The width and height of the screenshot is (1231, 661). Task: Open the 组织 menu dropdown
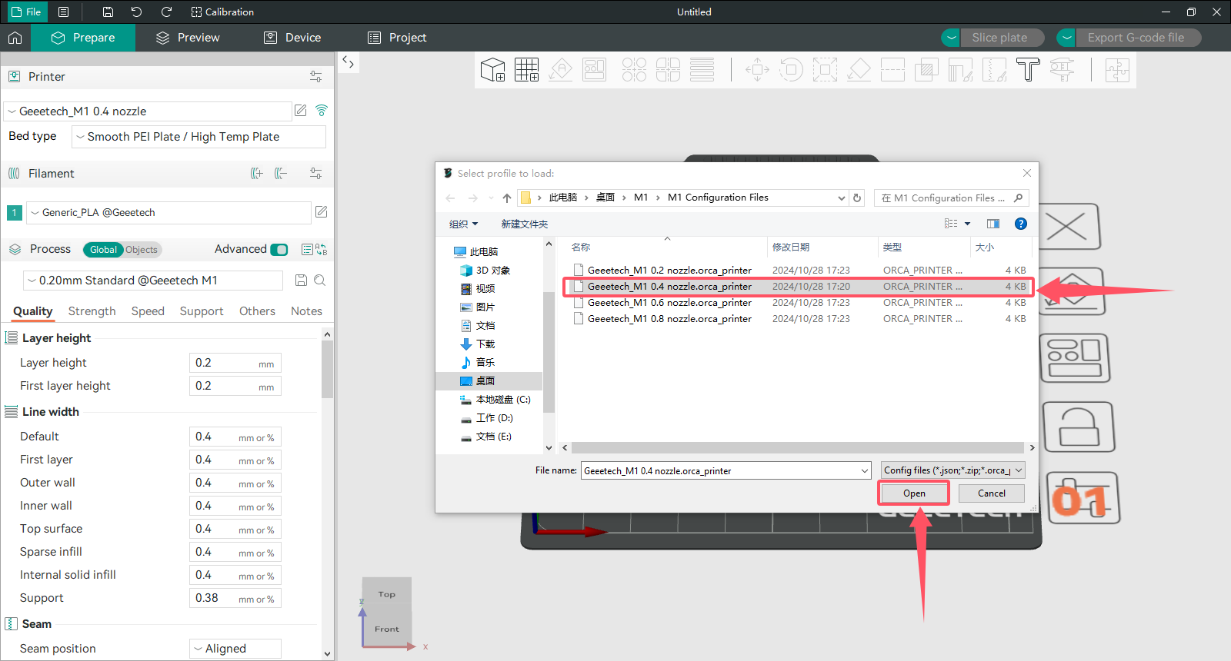(x=464, y=224)
